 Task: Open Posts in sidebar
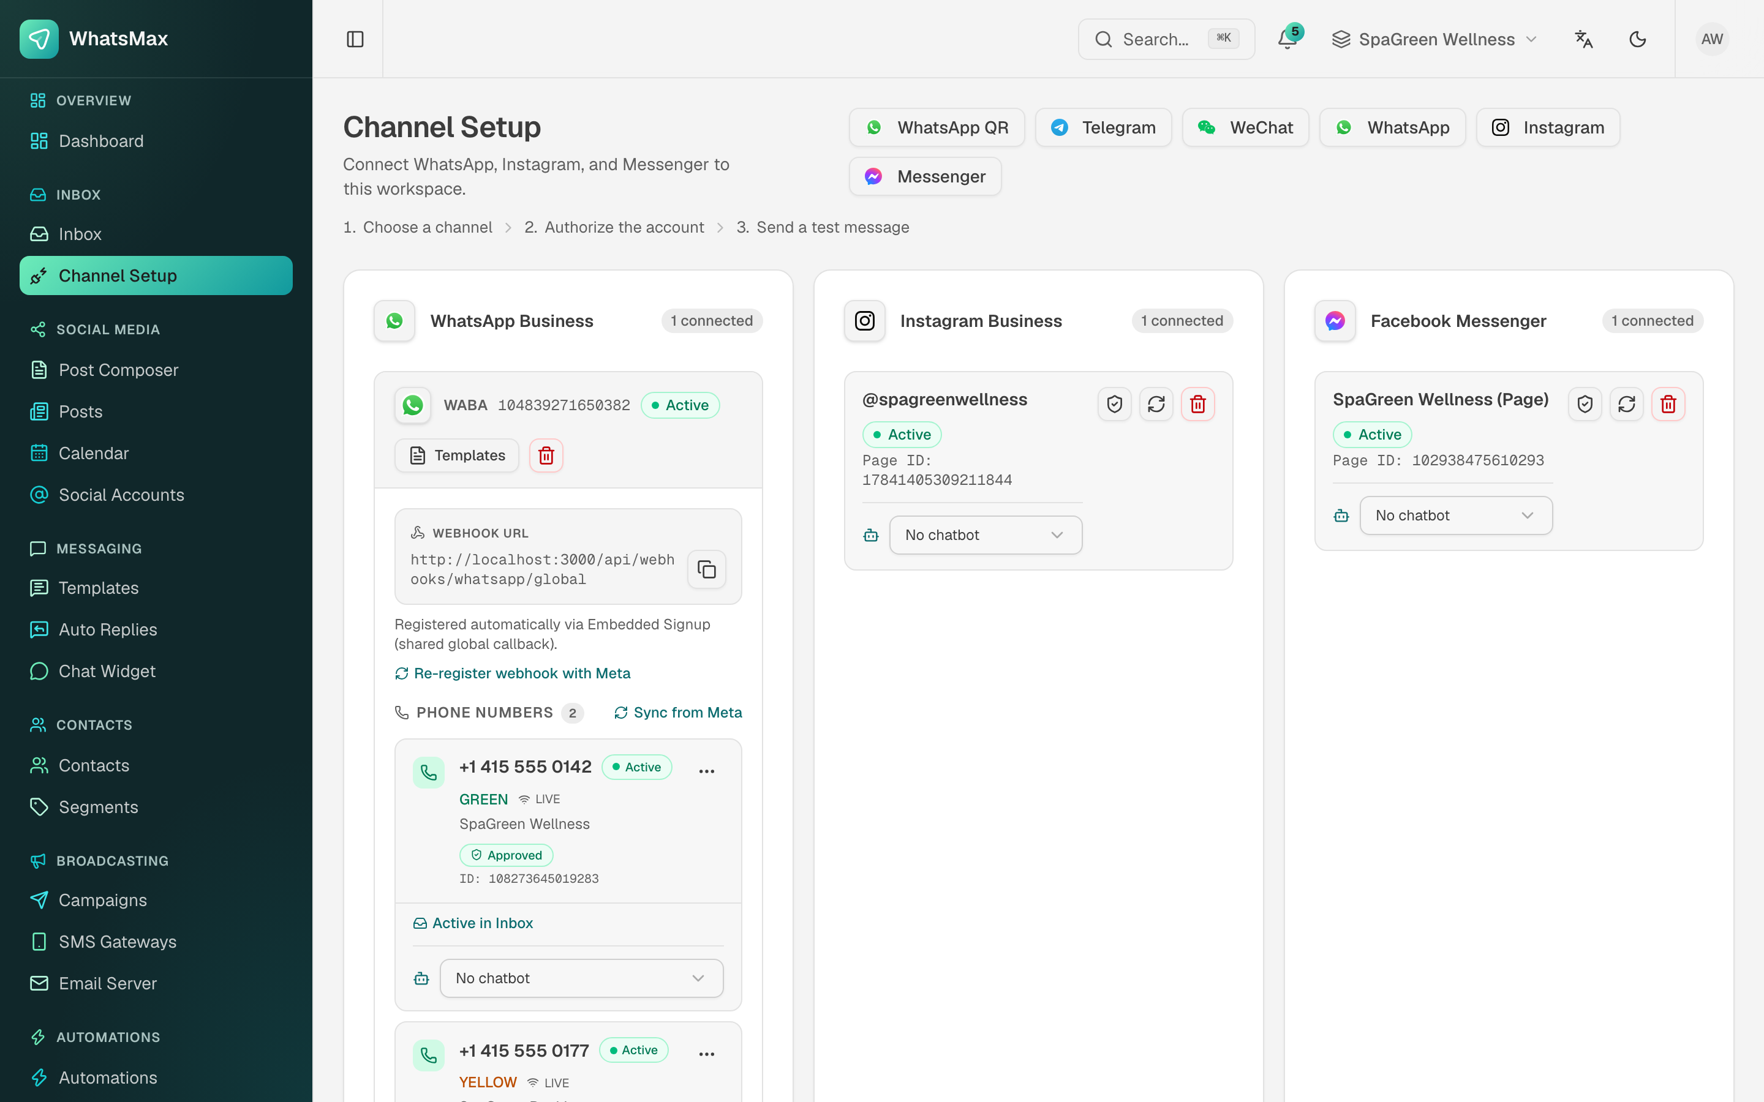coord(156,412)
